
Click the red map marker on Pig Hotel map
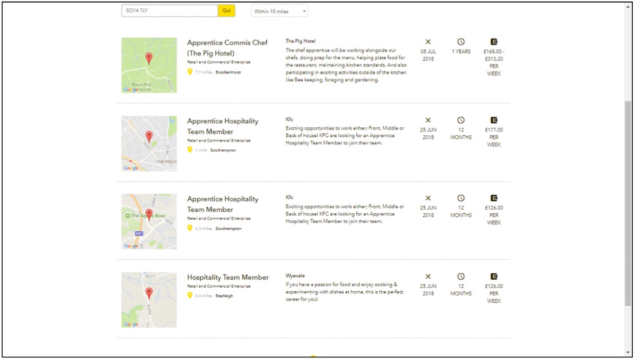point(149,58)
